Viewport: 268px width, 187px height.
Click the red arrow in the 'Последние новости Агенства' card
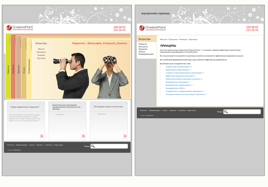click(125, 136)
